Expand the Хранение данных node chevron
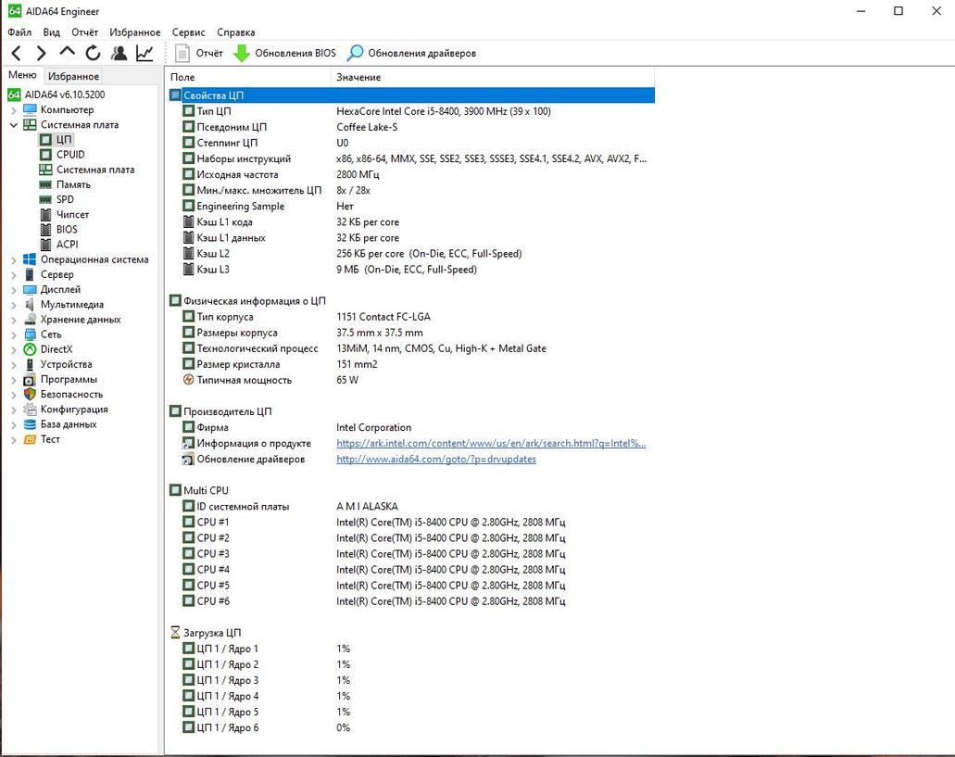Screen dimensions: 955x757 coord(13,320)
